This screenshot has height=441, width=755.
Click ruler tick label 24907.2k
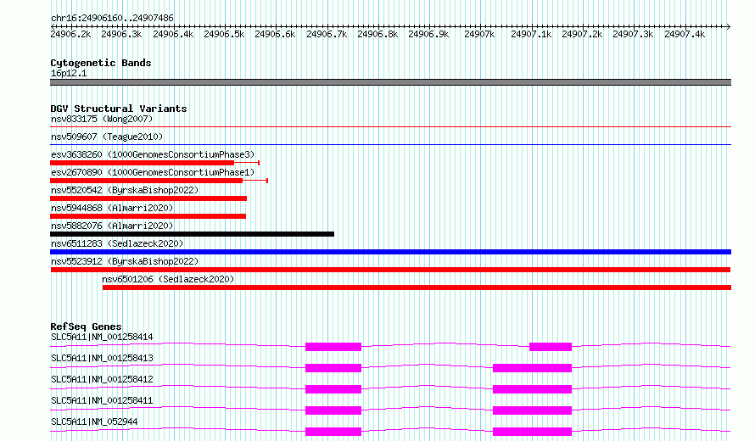(582, 34)
